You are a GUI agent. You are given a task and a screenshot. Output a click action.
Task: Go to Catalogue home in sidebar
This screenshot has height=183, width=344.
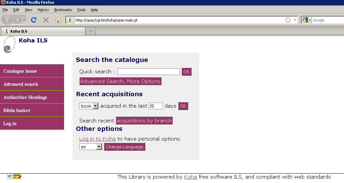32,71
